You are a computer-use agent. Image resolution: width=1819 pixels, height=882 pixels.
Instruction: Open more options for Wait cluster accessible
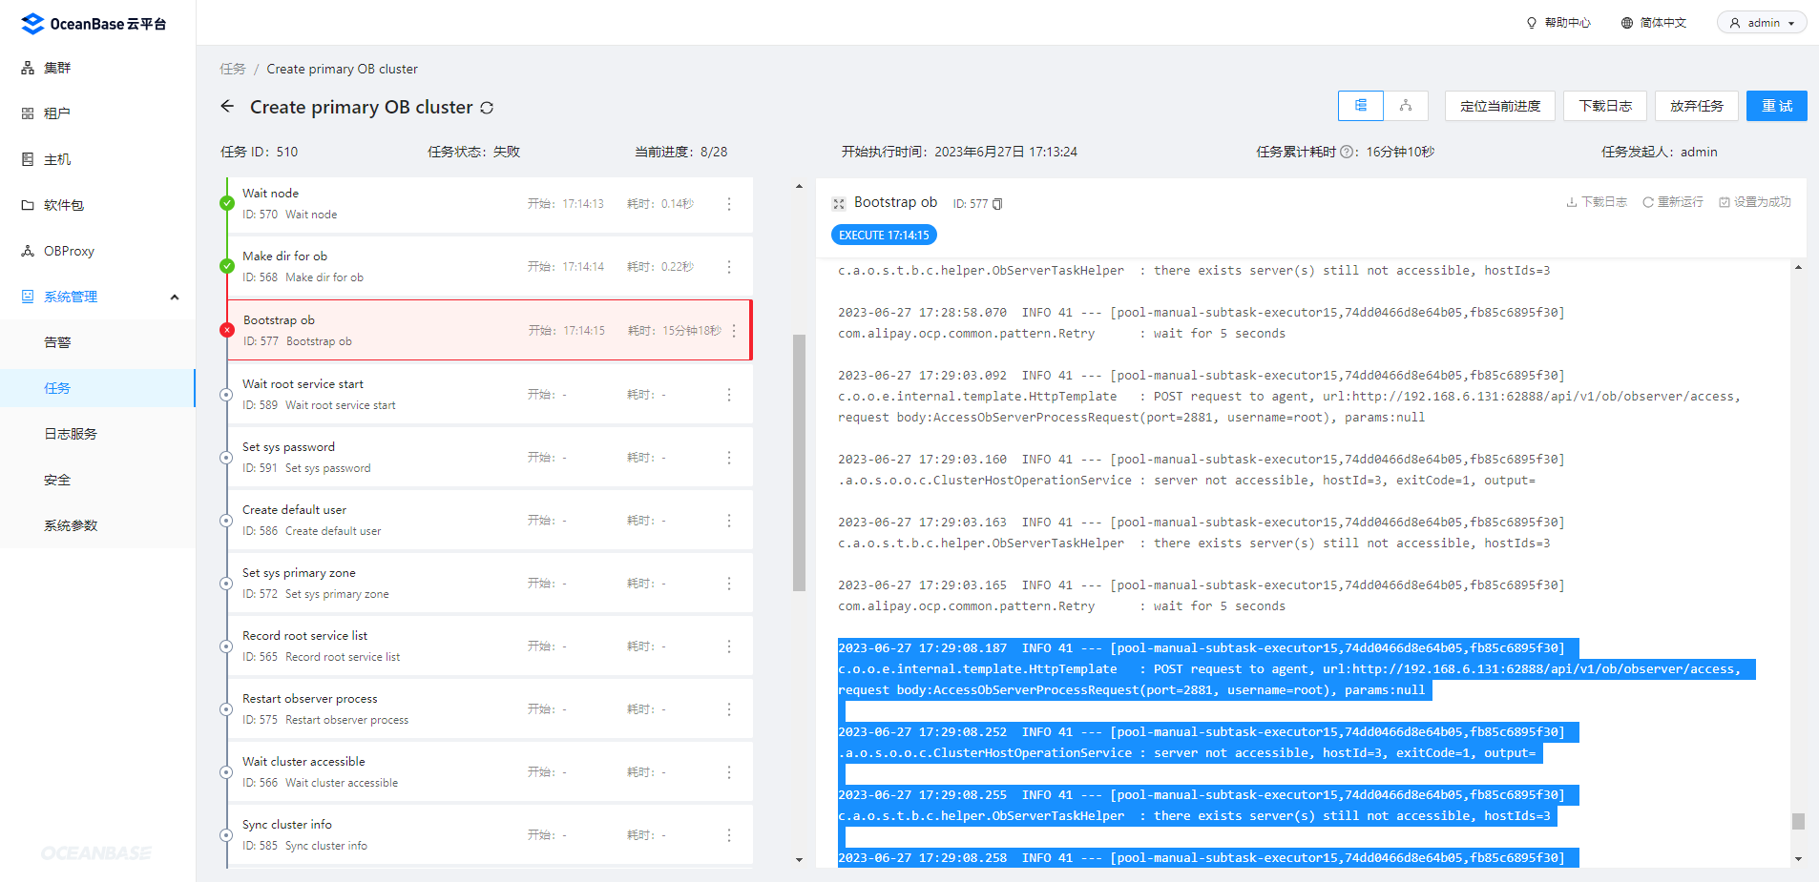[729, 772]
